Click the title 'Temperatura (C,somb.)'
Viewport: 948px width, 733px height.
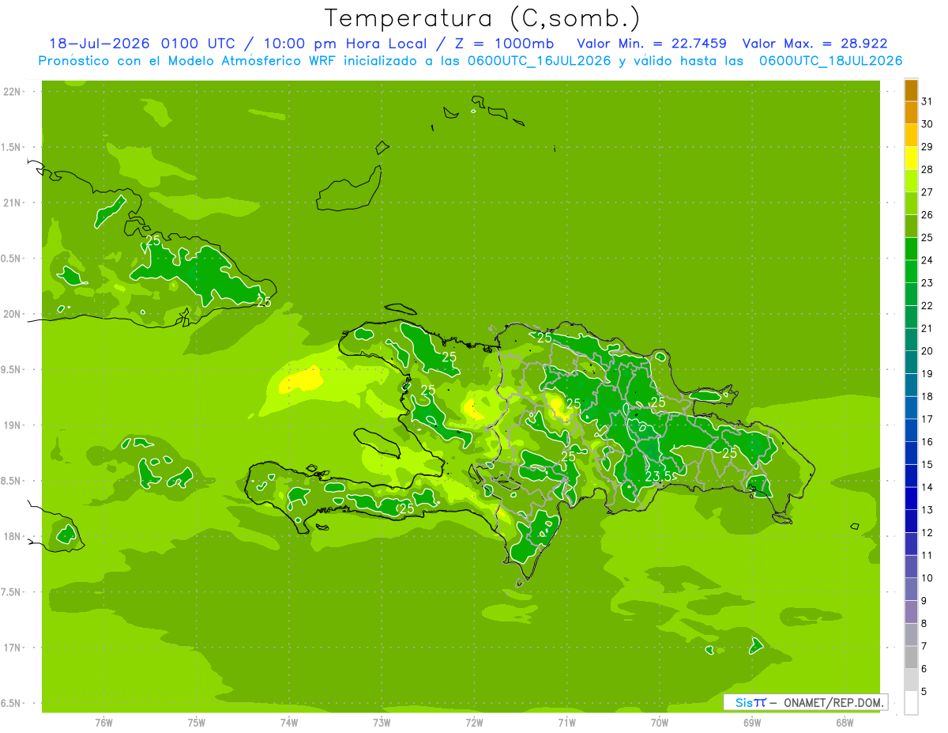click(483, 18)
